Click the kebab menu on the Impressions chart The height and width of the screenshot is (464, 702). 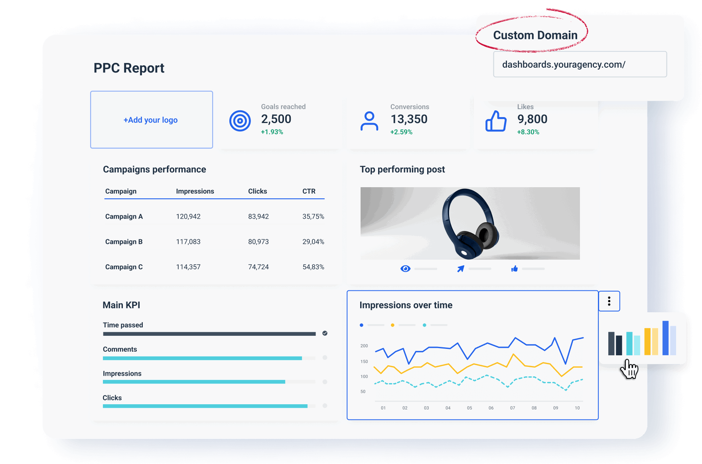click(x=609, y=302)
